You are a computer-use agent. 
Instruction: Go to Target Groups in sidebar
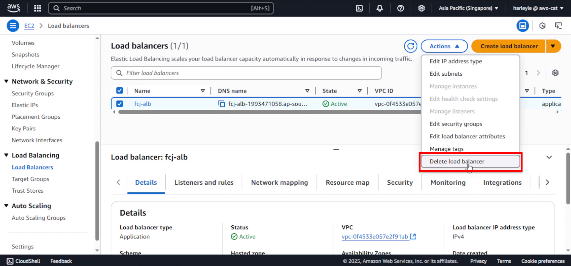[30, 179]
